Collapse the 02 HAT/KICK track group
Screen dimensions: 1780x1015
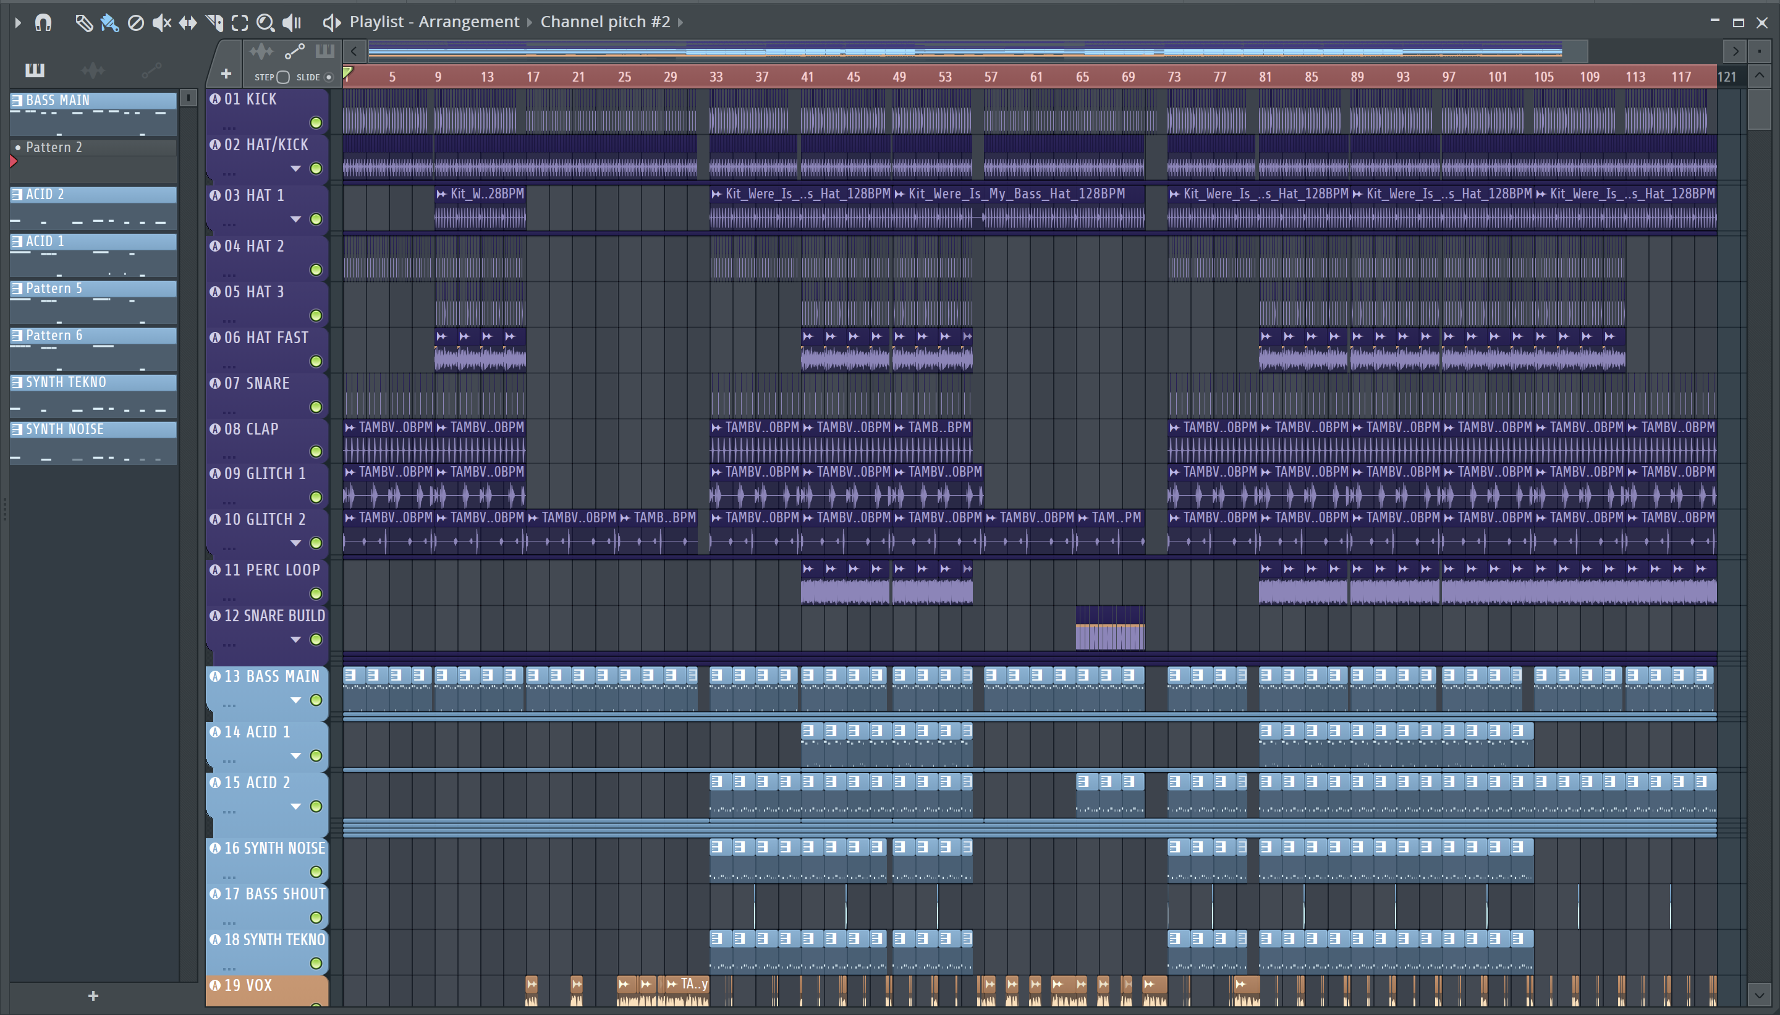(295, 169)
